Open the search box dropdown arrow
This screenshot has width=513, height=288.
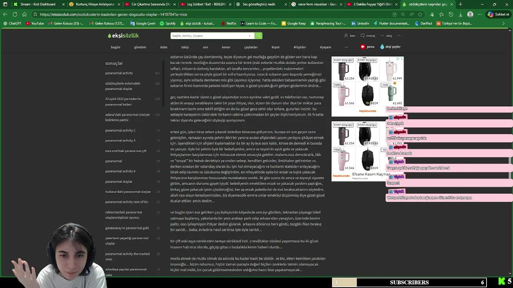pos(250,36)
